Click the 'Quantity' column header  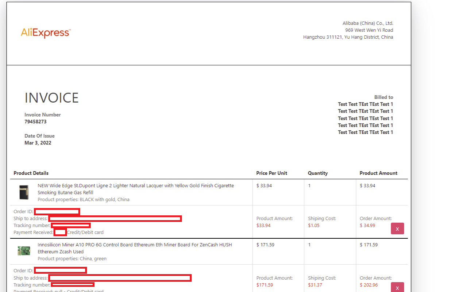[x=318, y=173]
